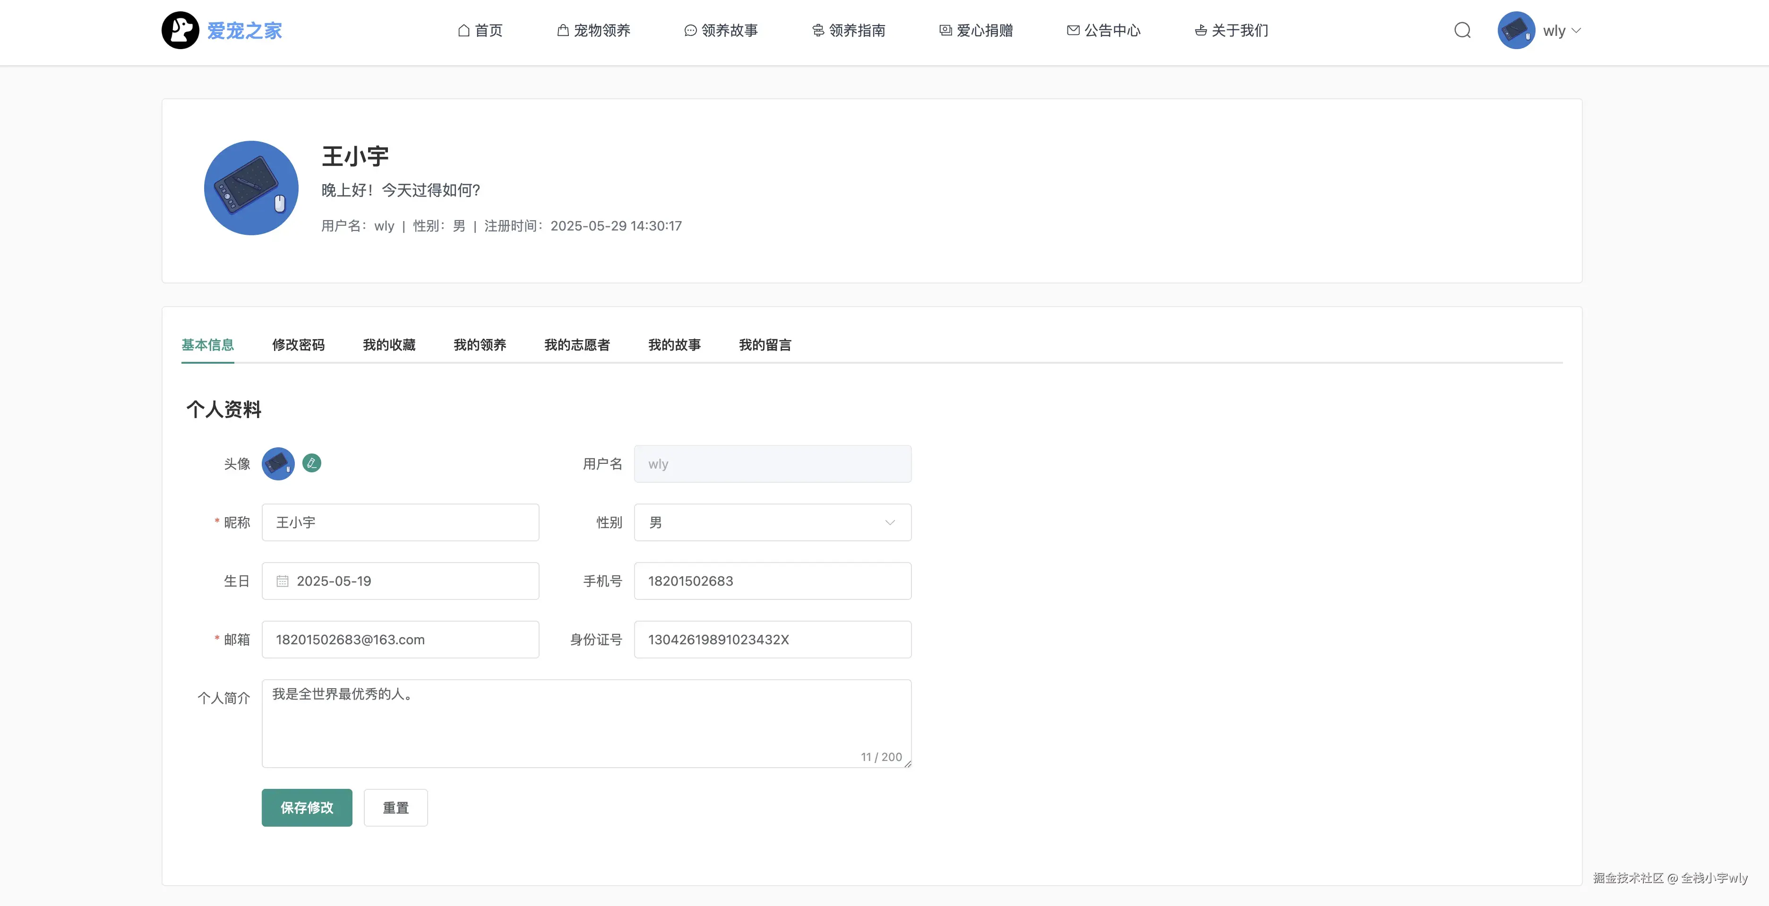
Task: Click the large profile avatar image
Action: click(251, 188)
